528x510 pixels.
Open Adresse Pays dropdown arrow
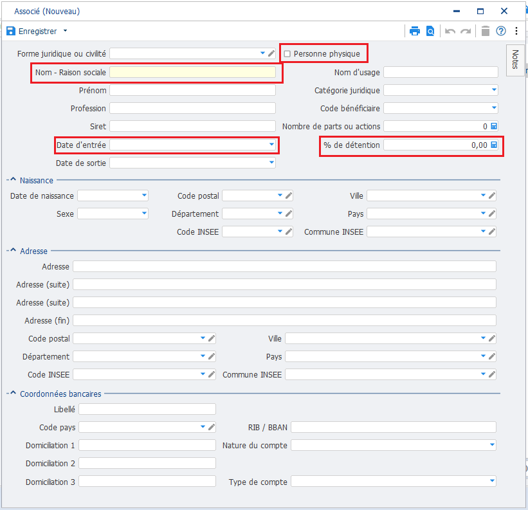tap(483, 356)
